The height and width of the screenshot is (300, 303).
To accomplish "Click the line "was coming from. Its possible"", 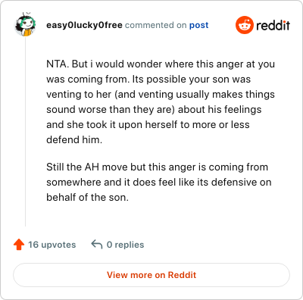I will point(148,80).
